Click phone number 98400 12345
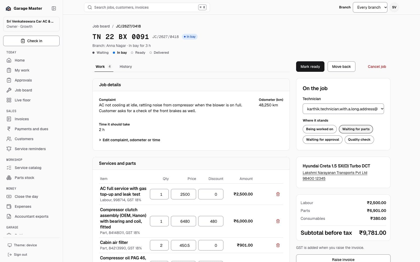The image size is (420, 262). click(x=314, y=179)
